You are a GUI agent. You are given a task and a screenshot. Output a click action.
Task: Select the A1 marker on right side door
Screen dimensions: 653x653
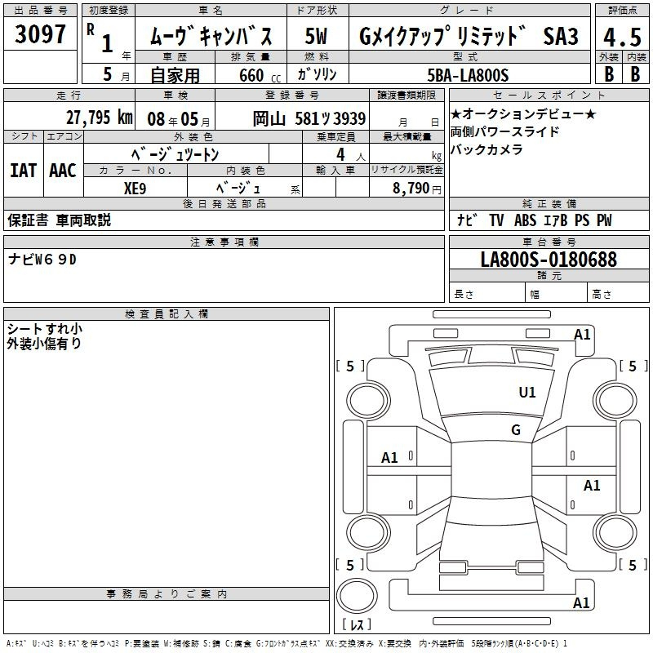(x=592, y=486)
